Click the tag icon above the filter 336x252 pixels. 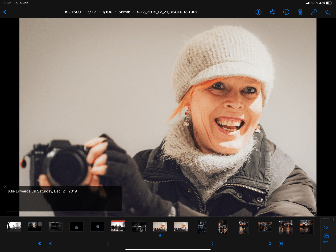pos(325,236)
